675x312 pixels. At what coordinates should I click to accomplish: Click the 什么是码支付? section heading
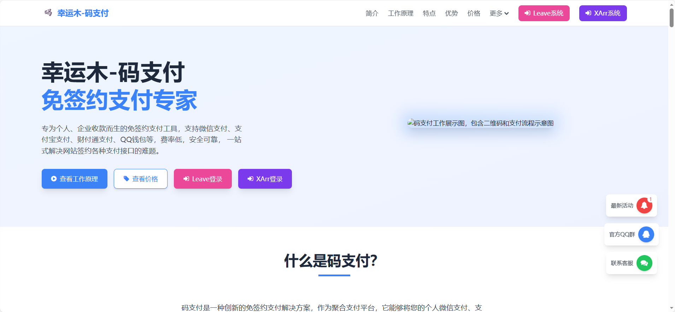coord(331,261)
